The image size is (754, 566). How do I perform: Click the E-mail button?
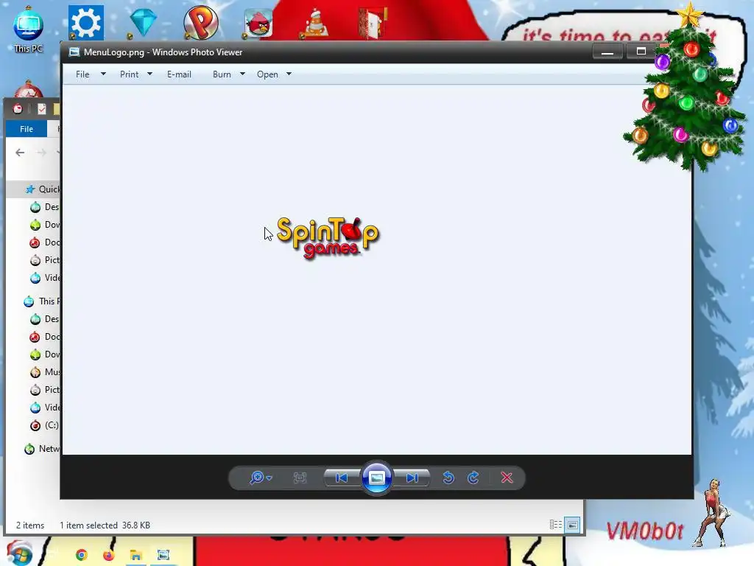pos(179,74)
